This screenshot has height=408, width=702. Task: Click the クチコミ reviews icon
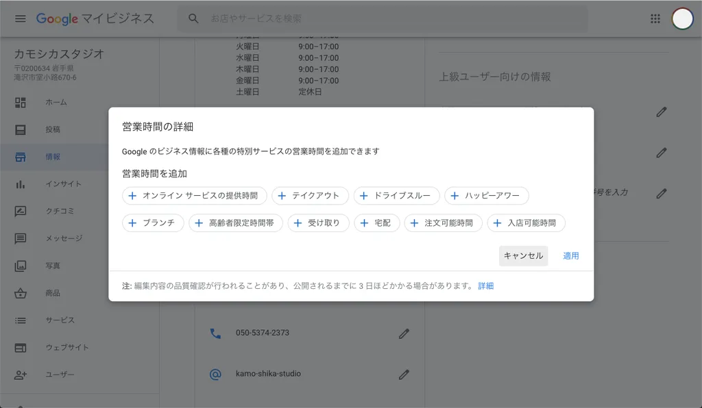point(20,212)
